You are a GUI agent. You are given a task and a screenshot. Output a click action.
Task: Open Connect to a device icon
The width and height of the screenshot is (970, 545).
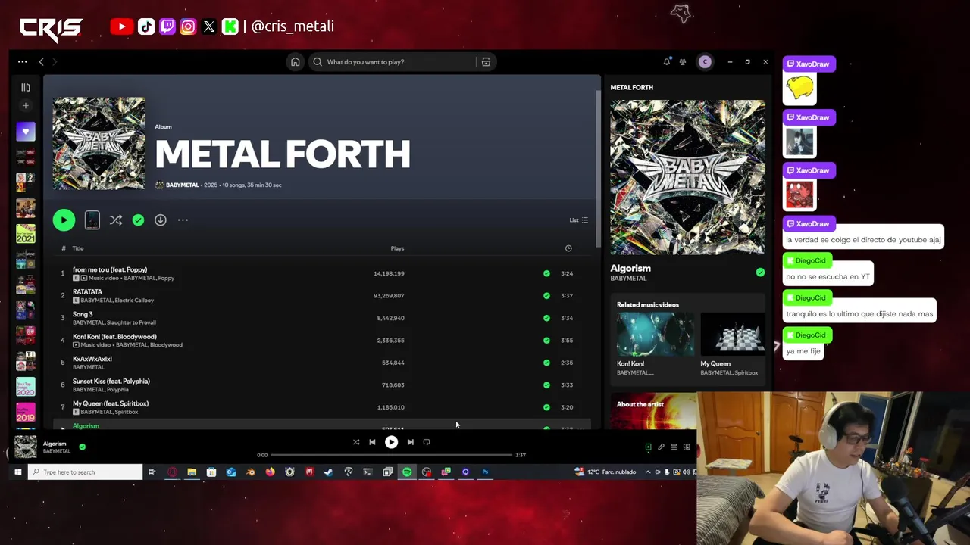[x=687, y=447]
